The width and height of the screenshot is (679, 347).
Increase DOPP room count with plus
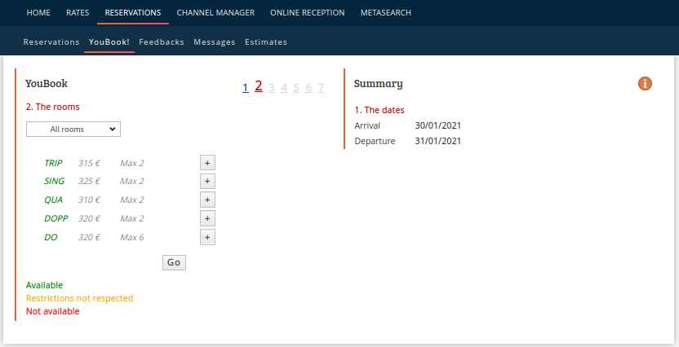[207, 218]
